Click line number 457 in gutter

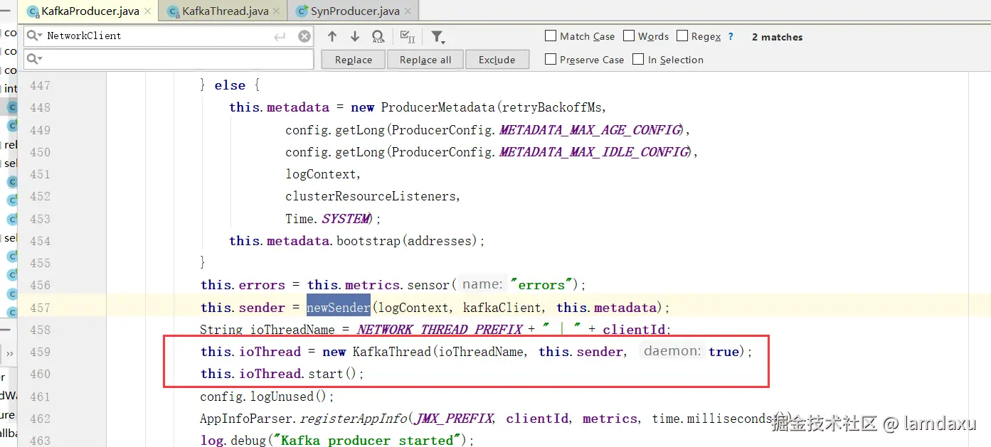point(40,308)
